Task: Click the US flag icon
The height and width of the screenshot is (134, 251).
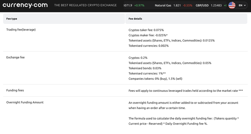Action: 232,5
